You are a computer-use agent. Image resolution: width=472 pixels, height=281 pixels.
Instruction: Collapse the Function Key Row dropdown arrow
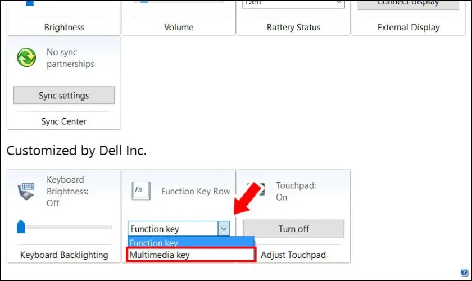224,229
